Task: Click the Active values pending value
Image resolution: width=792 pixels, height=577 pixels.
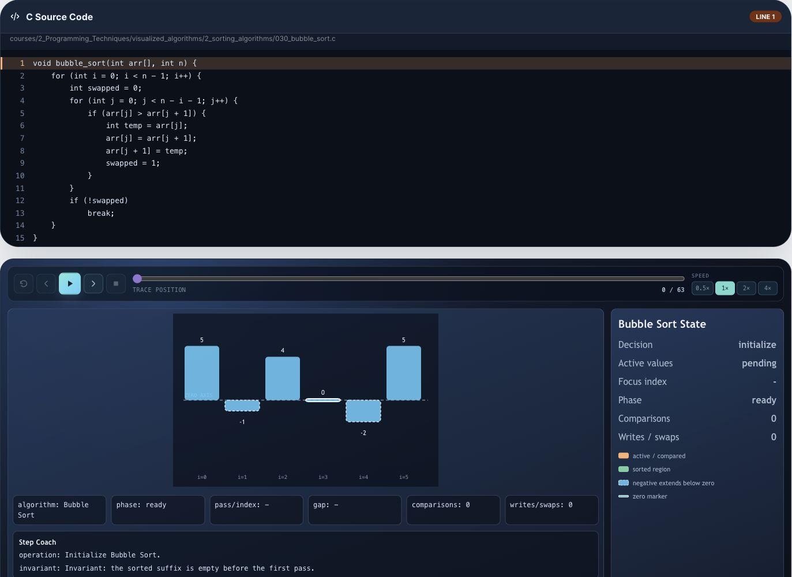Action: (x=759, y=363)
